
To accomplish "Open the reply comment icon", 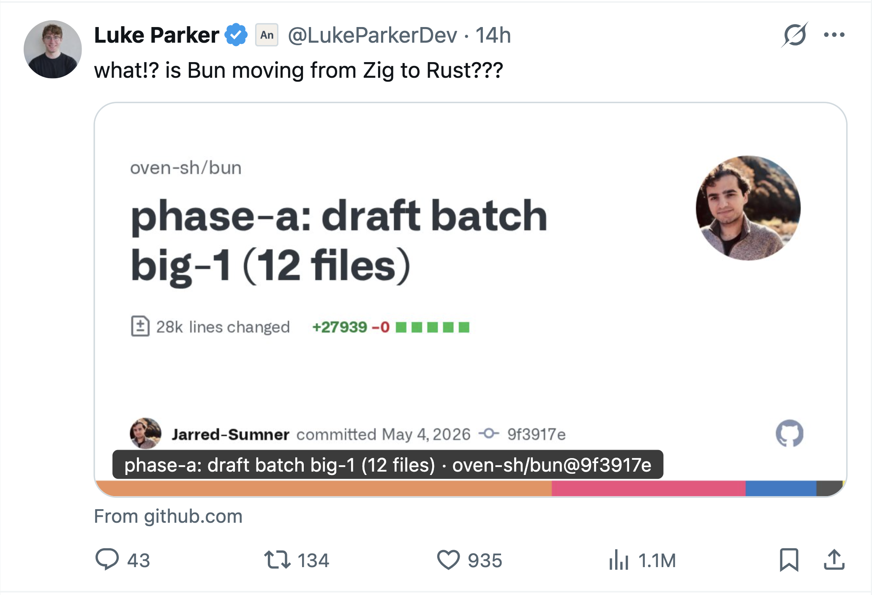I will (107, 560).
